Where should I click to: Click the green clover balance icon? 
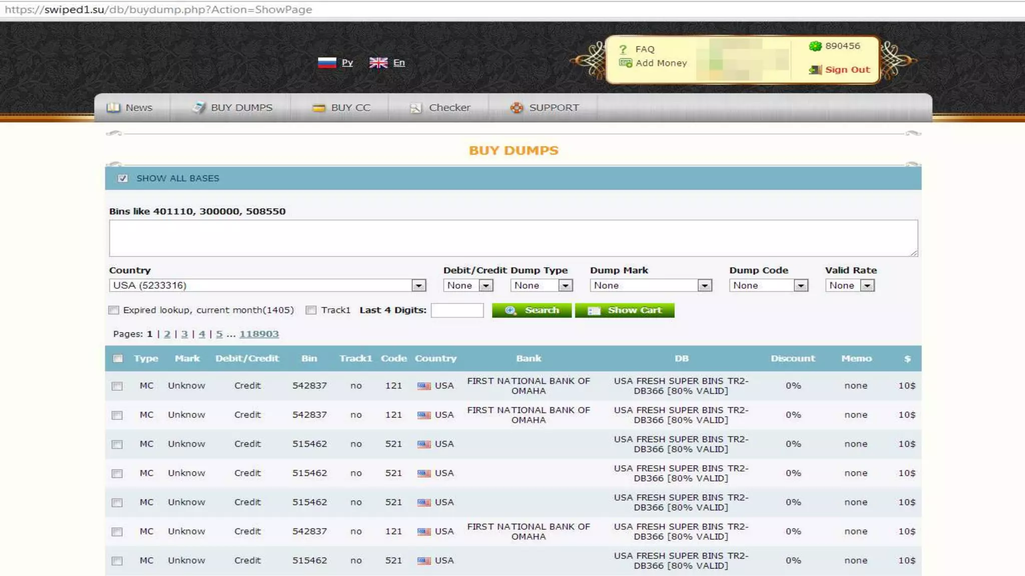pos(815,46)
